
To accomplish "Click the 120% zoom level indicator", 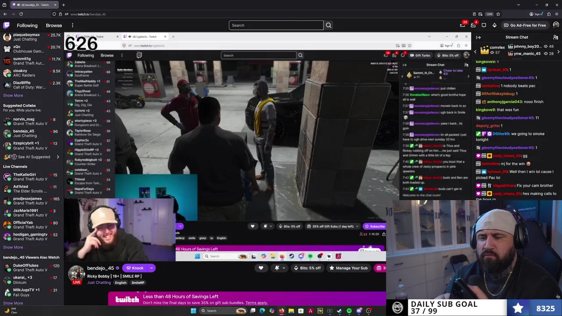I will click(490, 14).
